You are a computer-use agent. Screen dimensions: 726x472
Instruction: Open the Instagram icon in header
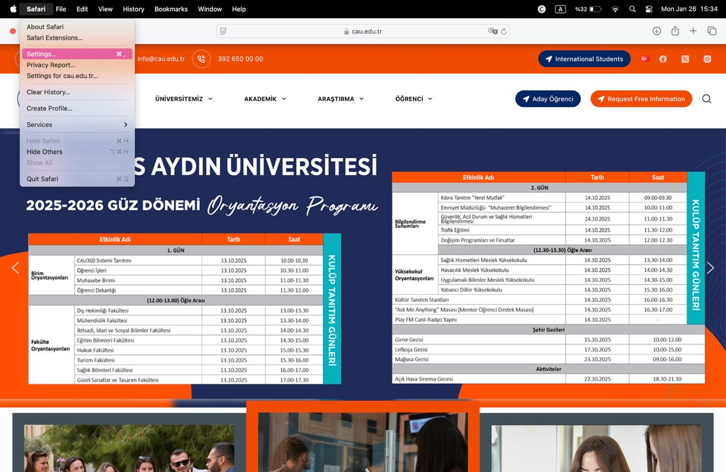(707, 59)
